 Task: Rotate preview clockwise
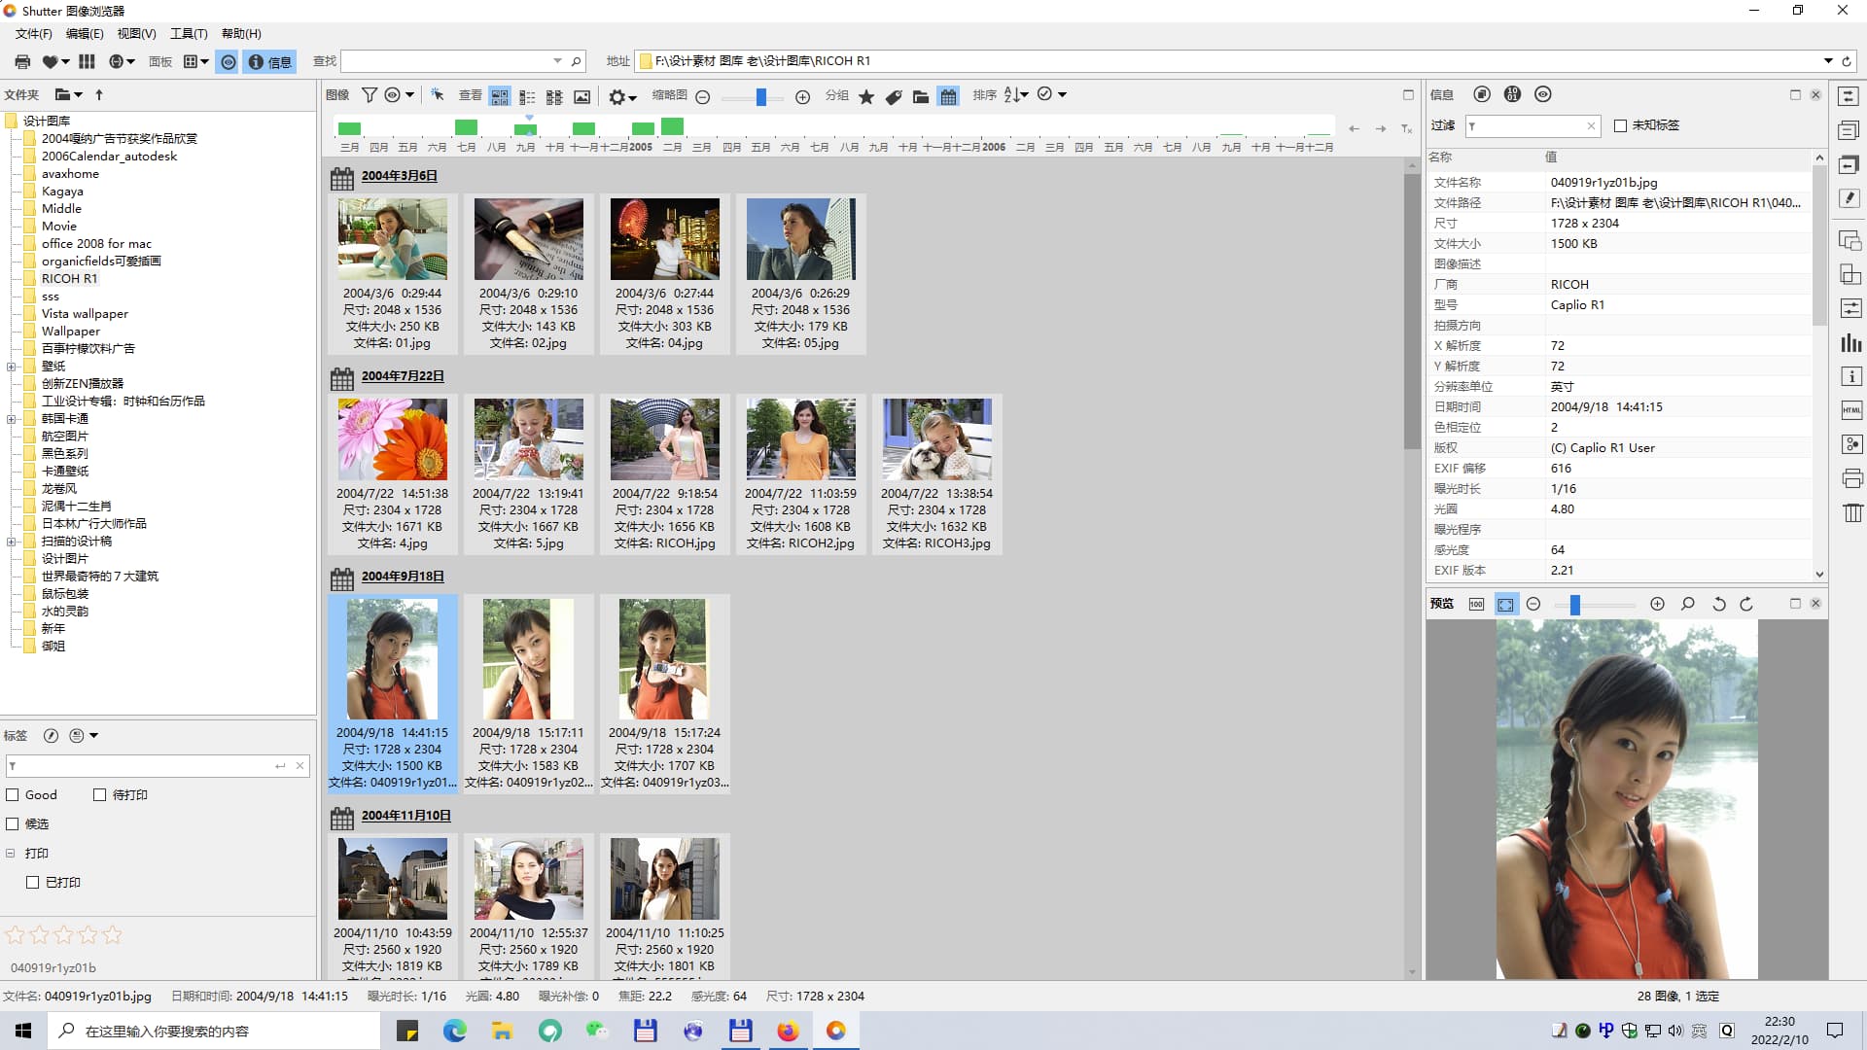[x=1746, y=604]
